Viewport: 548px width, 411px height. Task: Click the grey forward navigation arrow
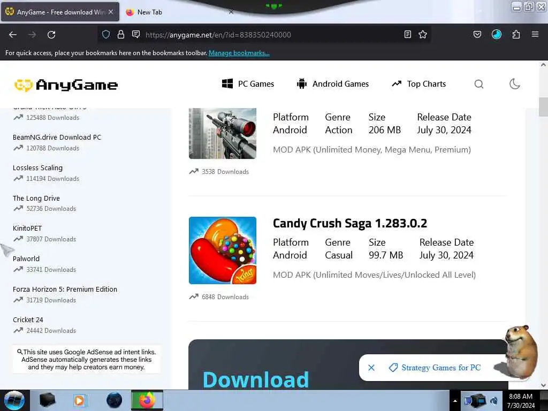coord(32,35)
